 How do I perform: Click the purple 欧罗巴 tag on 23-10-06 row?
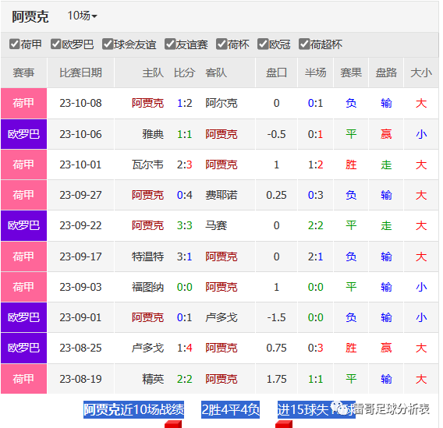coord(23,134)
